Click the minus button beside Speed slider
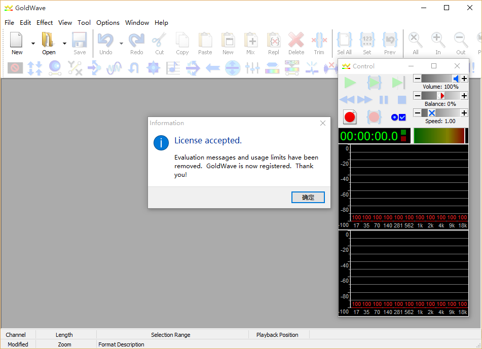The width and height of the screenshot is (482, 349). point(417,113)
